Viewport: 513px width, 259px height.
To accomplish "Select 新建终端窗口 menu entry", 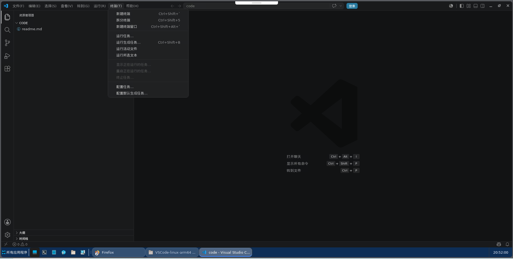I will click(148, 26).
